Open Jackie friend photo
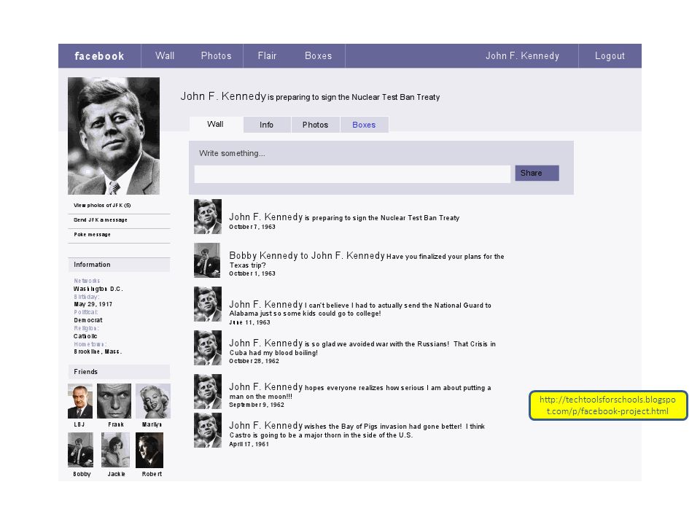 click(116, 450)
